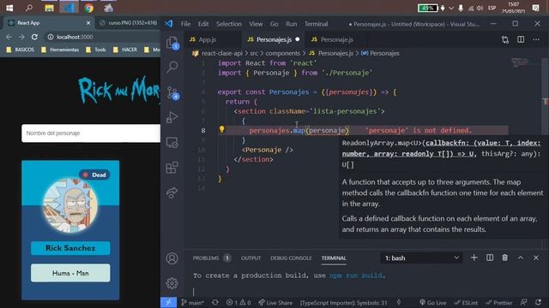
Task: Open Windows Start menu
Action: [9, 8]
